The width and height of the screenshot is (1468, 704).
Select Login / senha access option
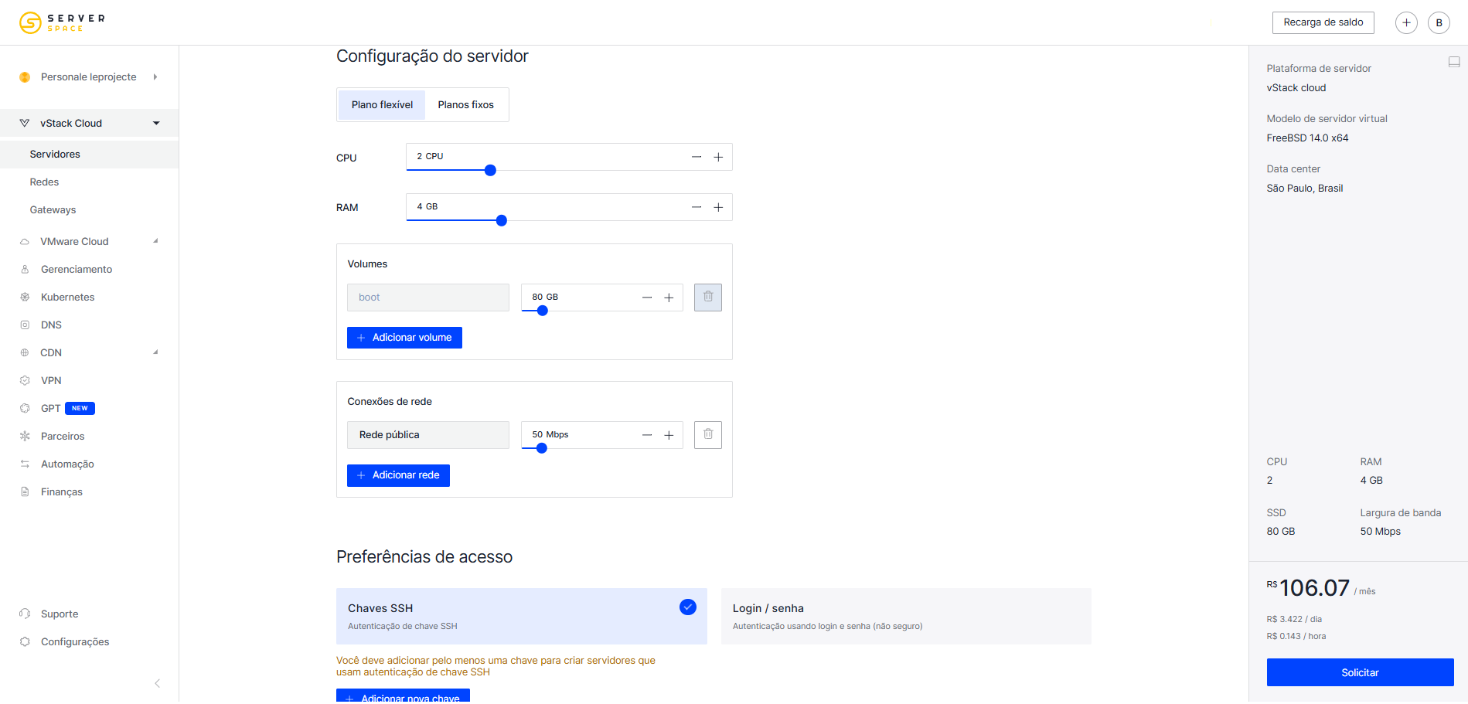[906, 616]
